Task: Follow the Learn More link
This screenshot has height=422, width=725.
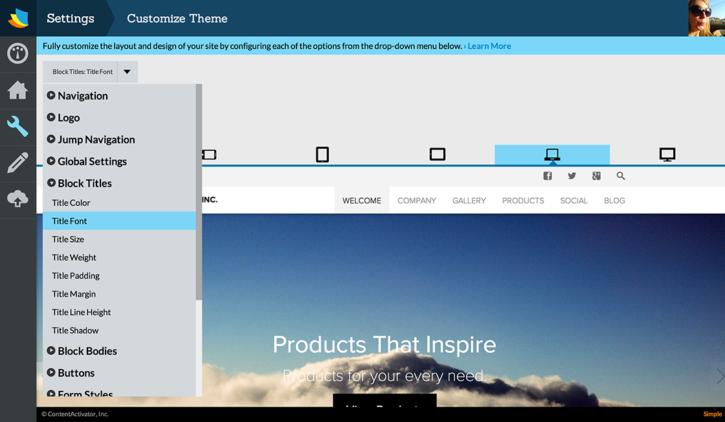Action: point(489,46)
